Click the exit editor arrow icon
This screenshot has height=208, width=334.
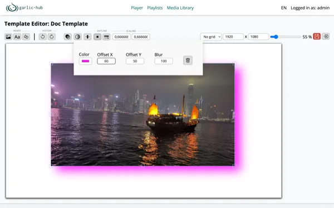326,37
